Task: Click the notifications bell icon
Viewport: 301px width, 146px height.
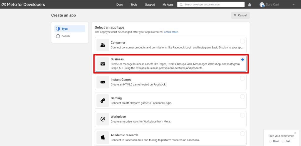Action: pyautogui.click(x=250, y=5)
